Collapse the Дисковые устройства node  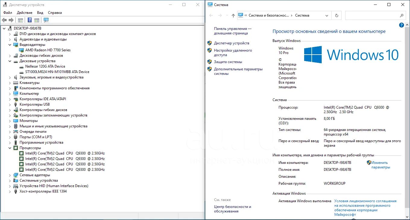(10, 61)
